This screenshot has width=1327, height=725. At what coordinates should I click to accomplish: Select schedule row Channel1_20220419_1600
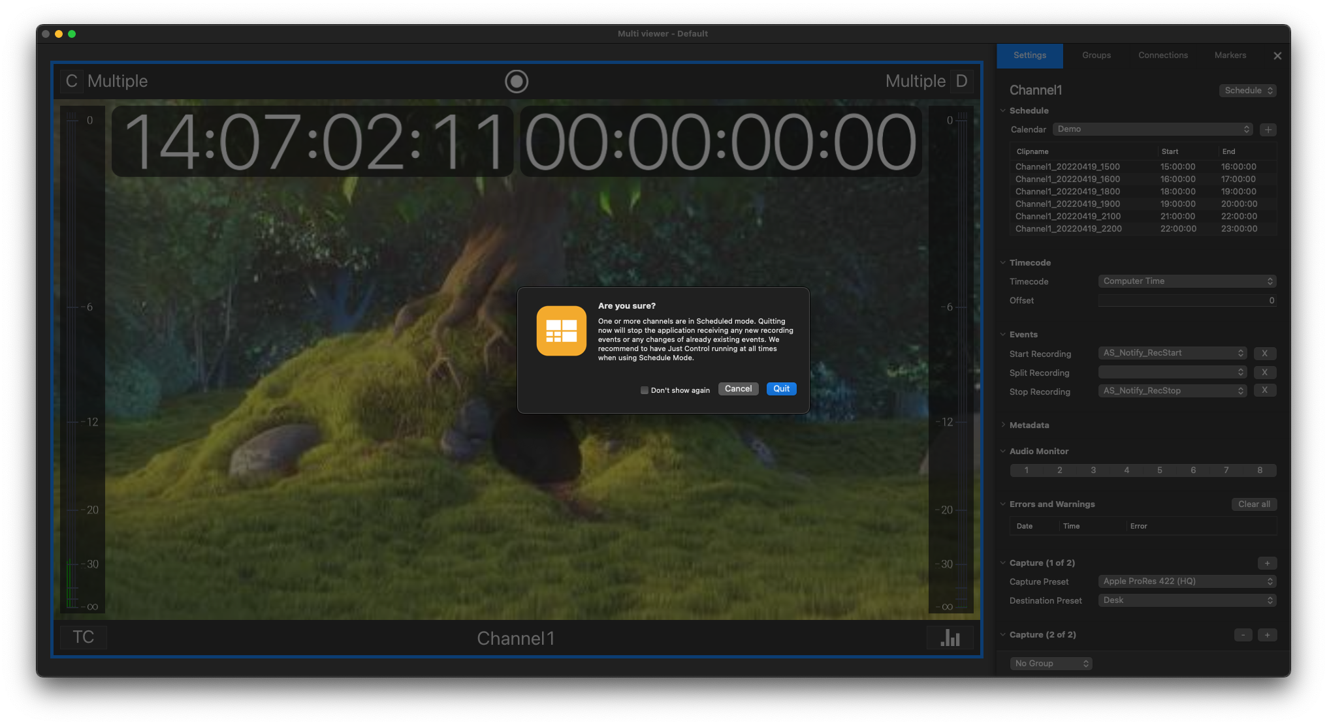point(1143,179)
